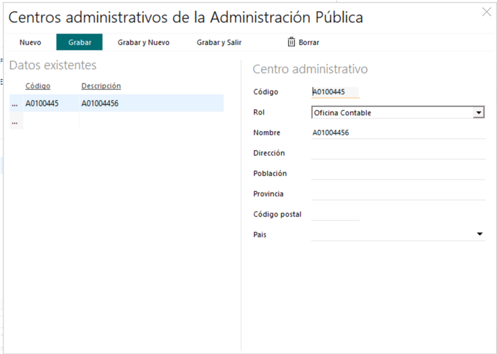The height and width of the screenshot is (354, 497).
Task: Select the Provincia input field
Action: pyautogui.click(x=398, y=194)
